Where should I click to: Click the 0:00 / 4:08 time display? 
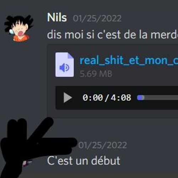click(107, 98)
